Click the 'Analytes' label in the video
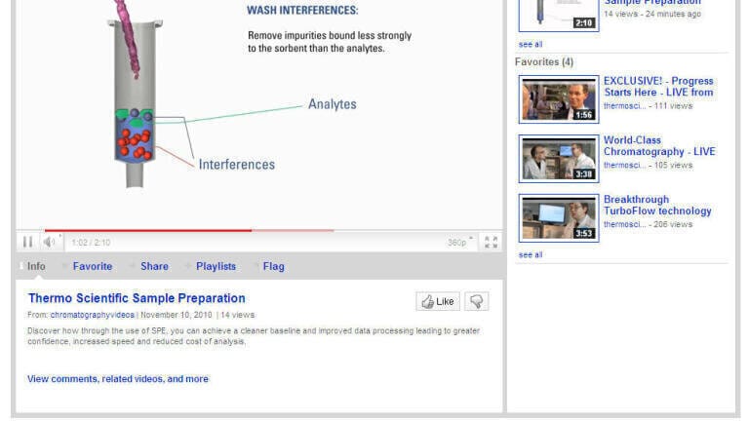Viewport: 749px width, 421px height. click(x=332, y=104)
